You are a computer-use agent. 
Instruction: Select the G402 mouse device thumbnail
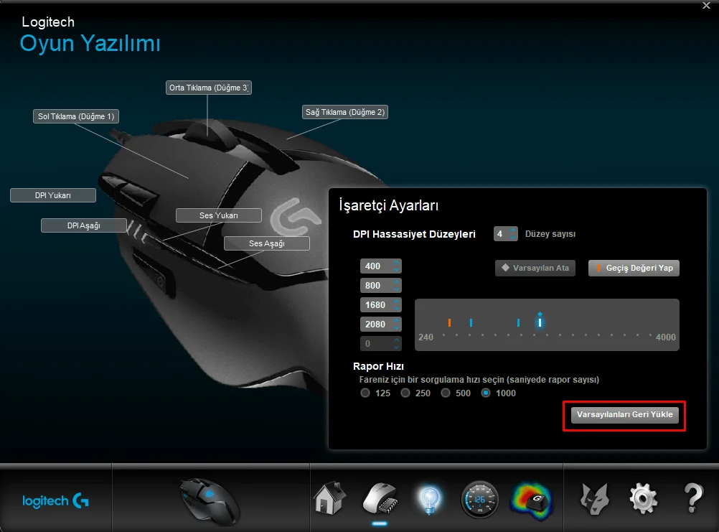coord(209,501)
